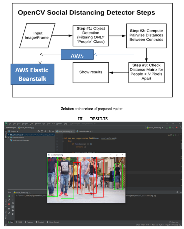
Task: Click the warnings count indicator in editor
Action: tap(170, 135)
